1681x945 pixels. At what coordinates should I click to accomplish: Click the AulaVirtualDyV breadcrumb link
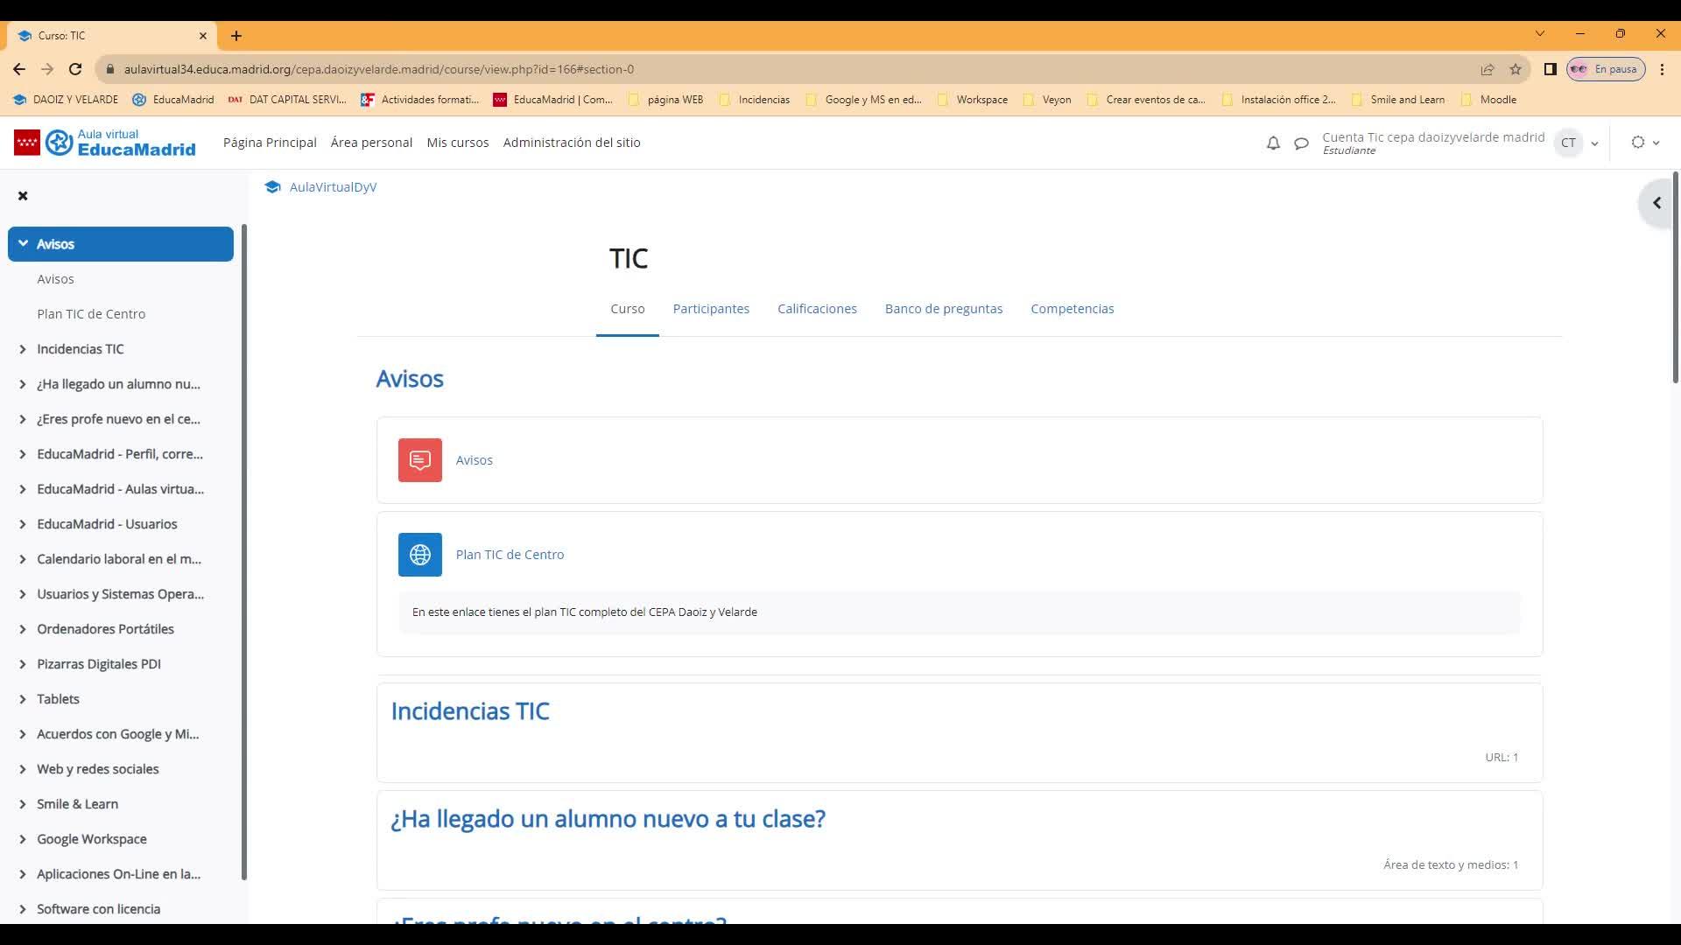[x=333, y=187]
